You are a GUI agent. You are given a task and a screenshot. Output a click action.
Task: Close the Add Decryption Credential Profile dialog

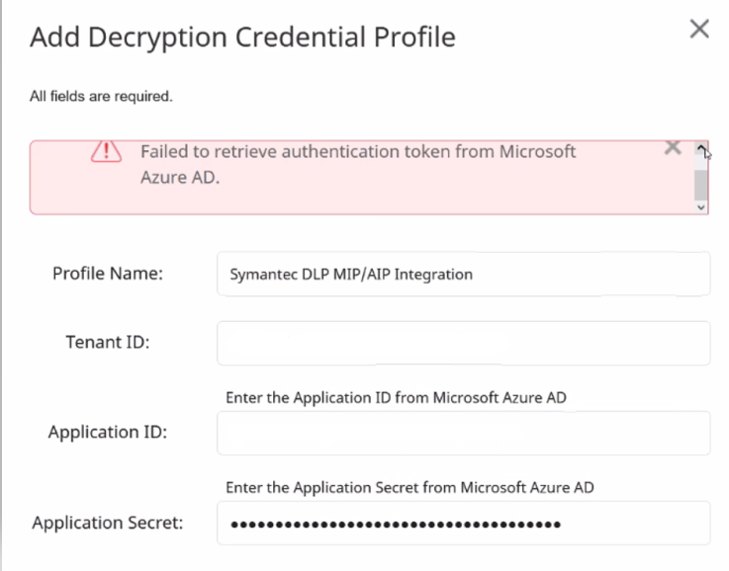tap(699, 29)
